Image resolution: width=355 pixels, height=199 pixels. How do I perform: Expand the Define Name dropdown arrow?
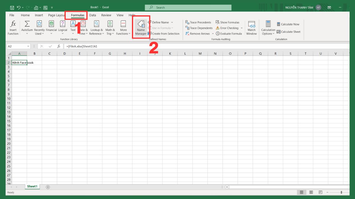click(172, 22)
